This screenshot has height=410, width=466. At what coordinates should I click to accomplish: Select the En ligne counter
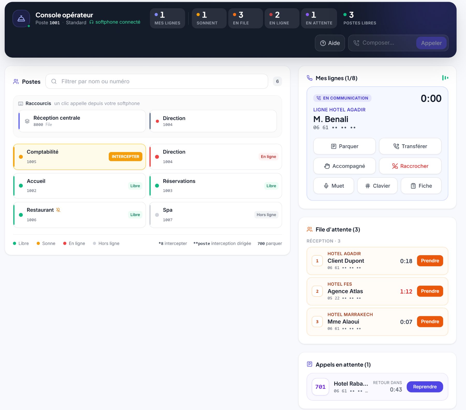tap(282, 18)
